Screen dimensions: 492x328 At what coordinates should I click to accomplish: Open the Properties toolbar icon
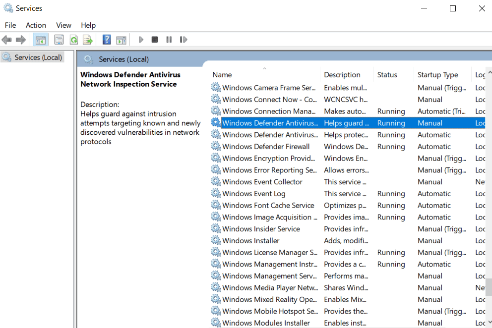point(59,40)
